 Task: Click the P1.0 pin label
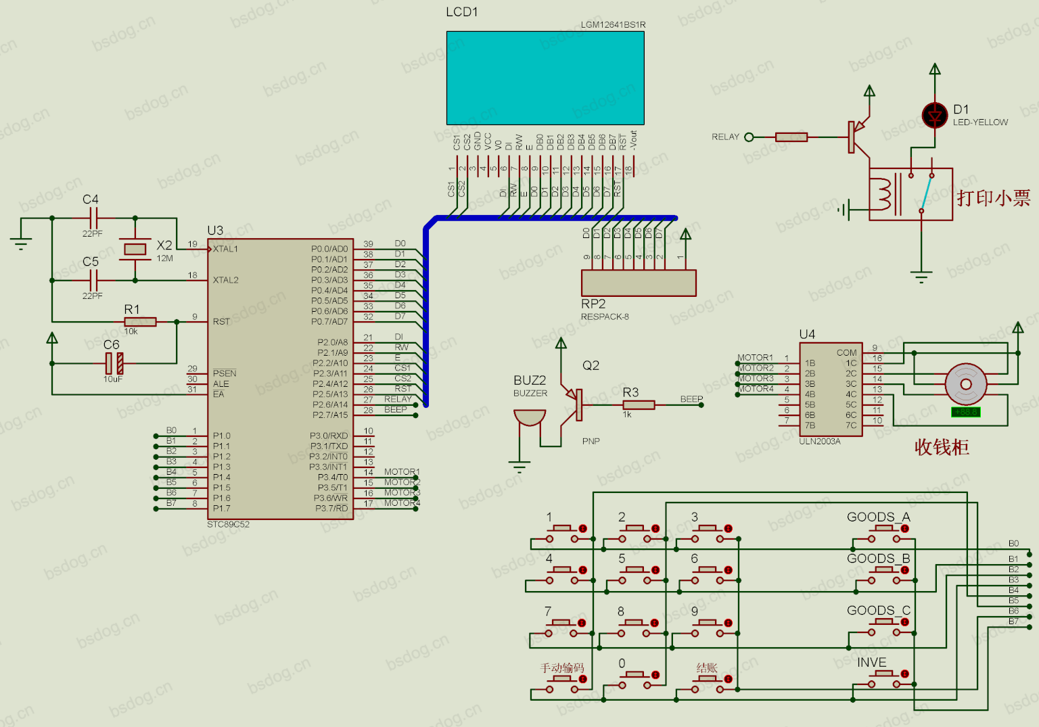[221, 436]
